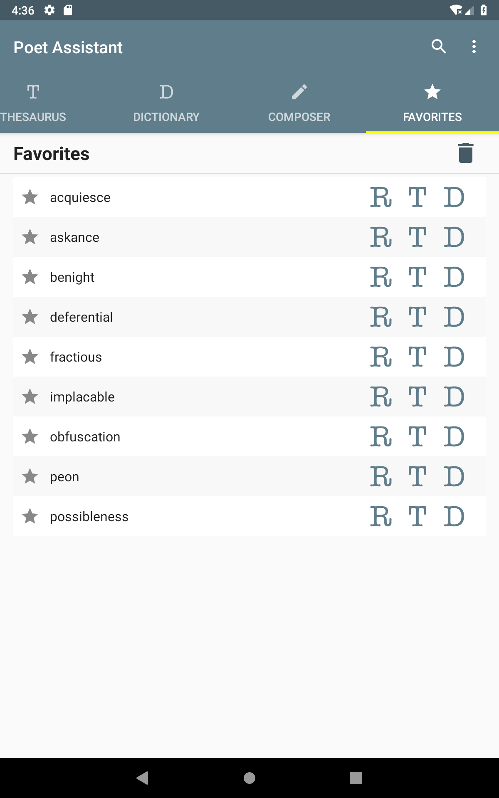
Task: Remove implacable from favorites via star
Action: point(30,397)
